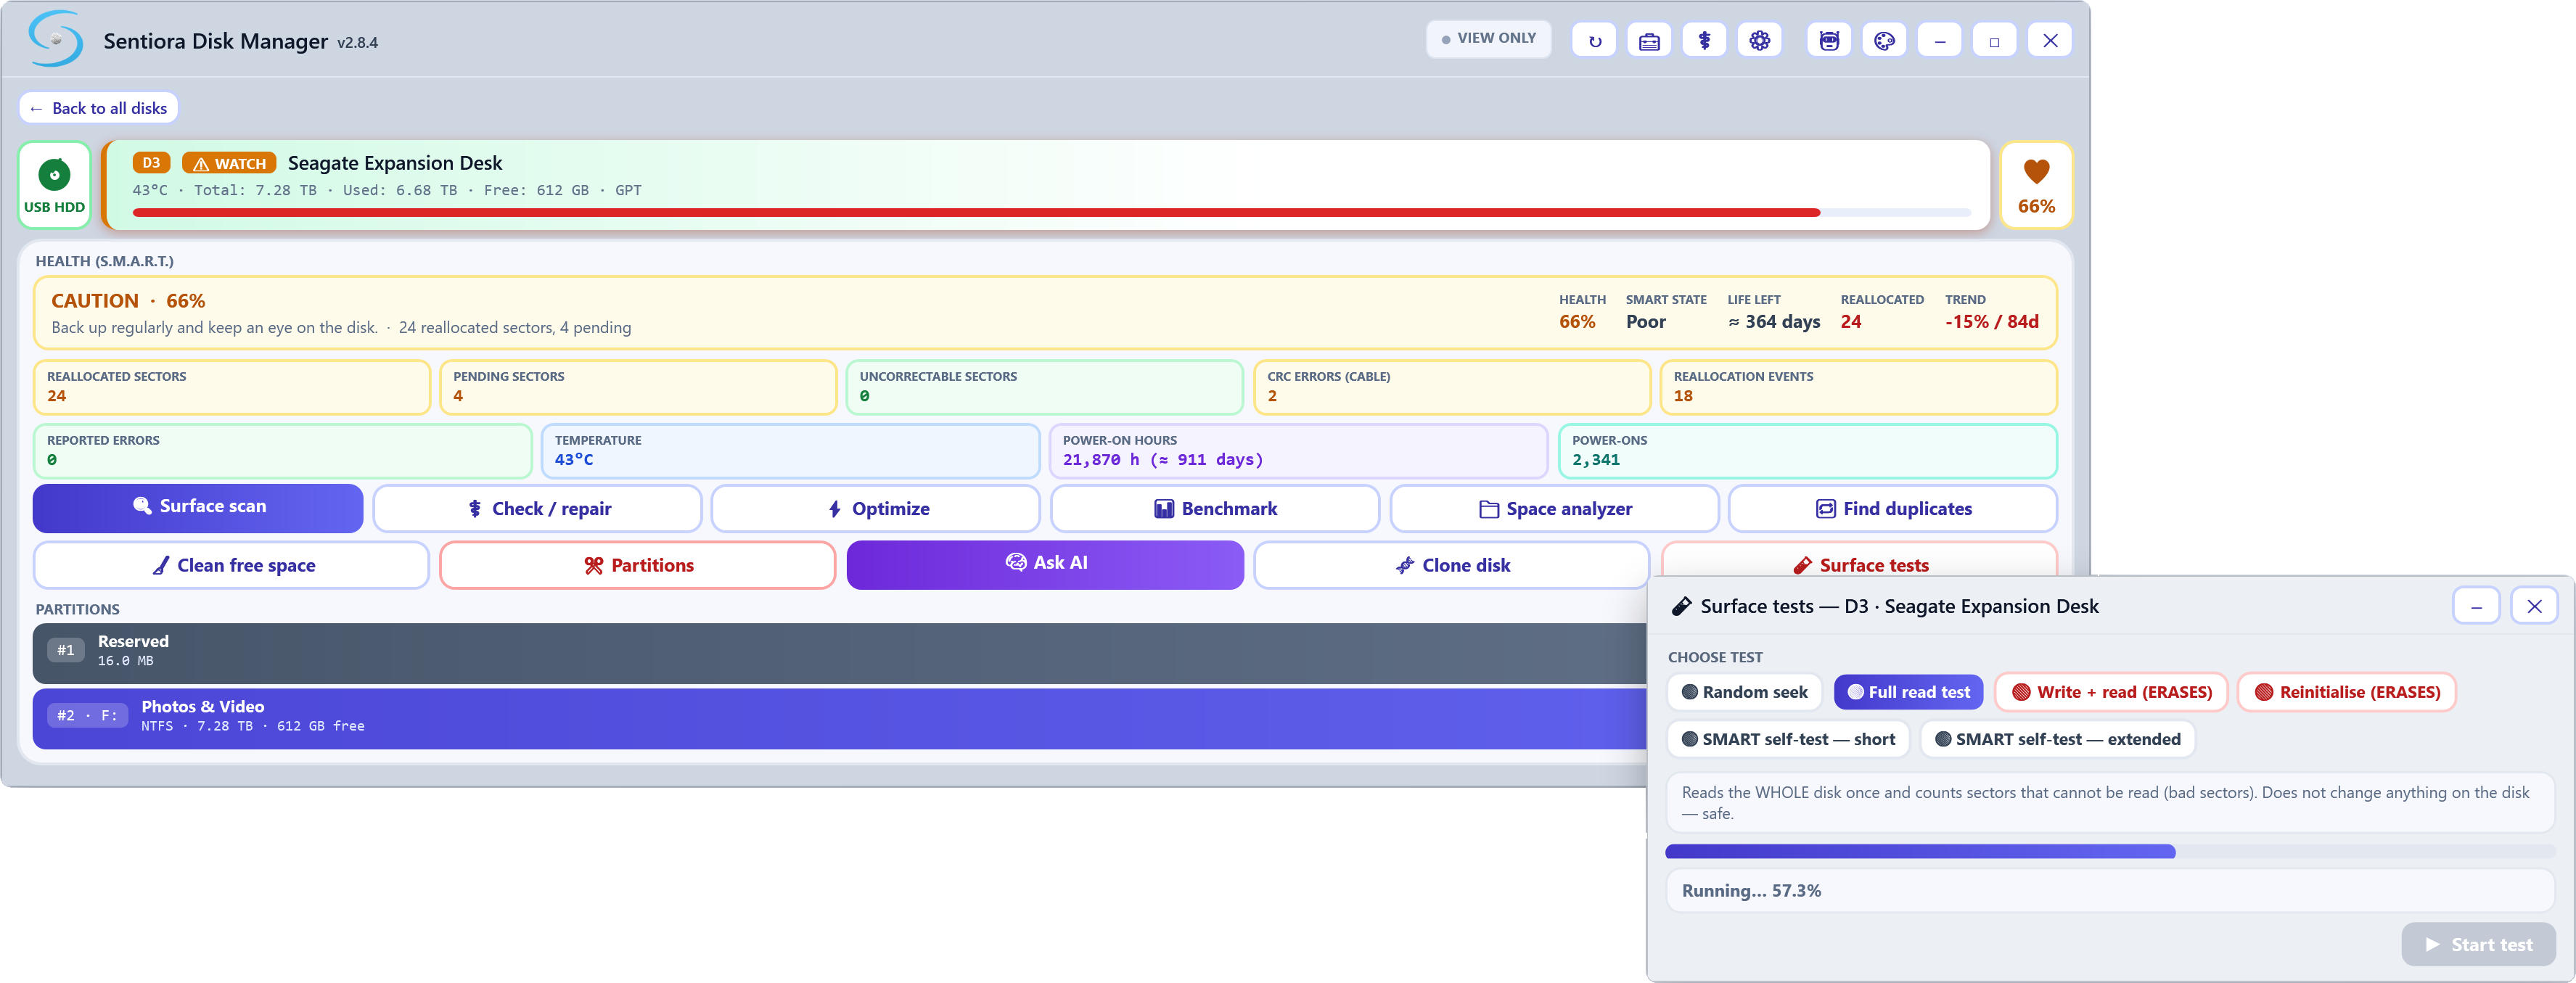Open the theme palette icon

1884,41
